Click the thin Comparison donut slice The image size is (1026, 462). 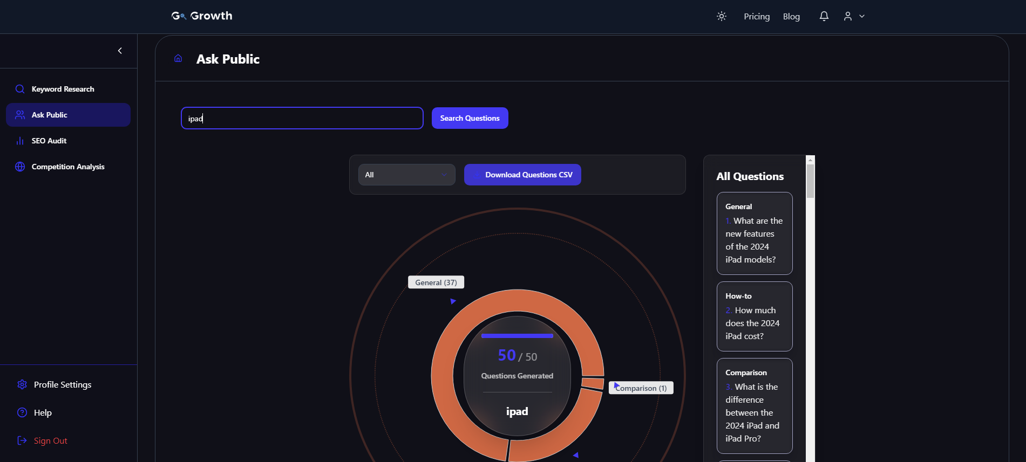click(x=593, y=383)
